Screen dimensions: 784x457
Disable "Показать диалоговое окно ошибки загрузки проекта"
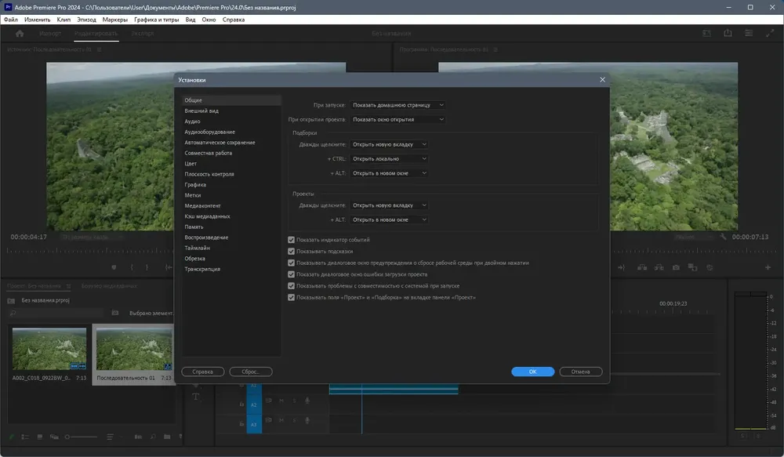pos(292,274)
